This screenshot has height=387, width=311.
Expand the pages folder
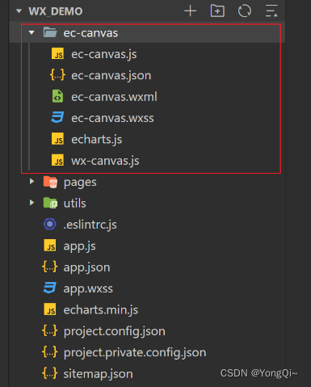coord(32,182)
